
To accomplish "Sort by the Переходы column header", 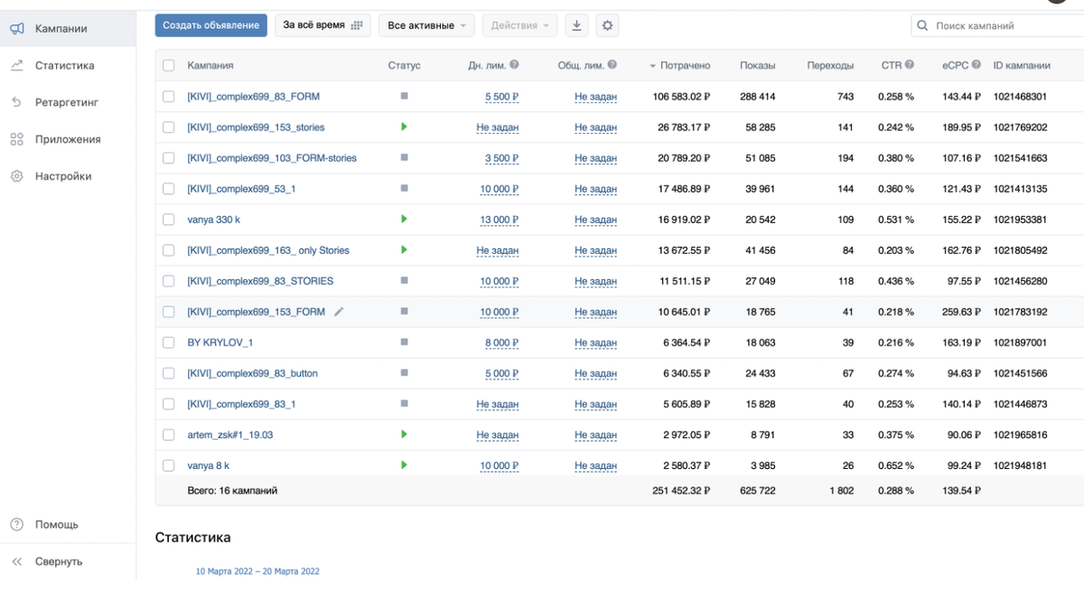I will (830, 65).
